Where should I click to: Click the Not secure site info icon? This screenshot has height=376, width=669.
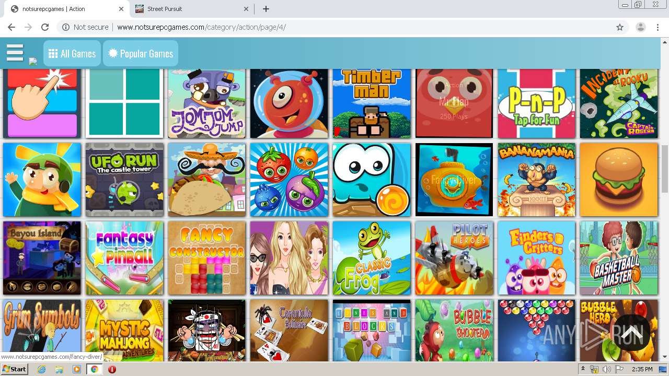click(x=65, y=27)
